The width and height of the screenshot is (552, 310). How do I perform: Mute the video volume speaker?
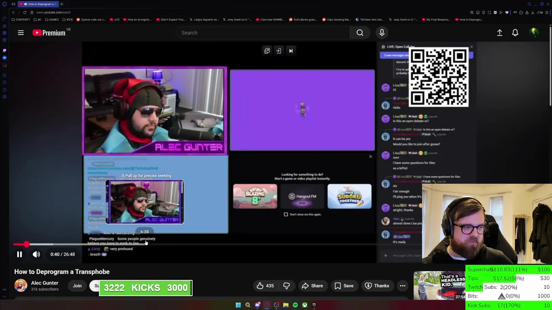(x=36, y=254)
